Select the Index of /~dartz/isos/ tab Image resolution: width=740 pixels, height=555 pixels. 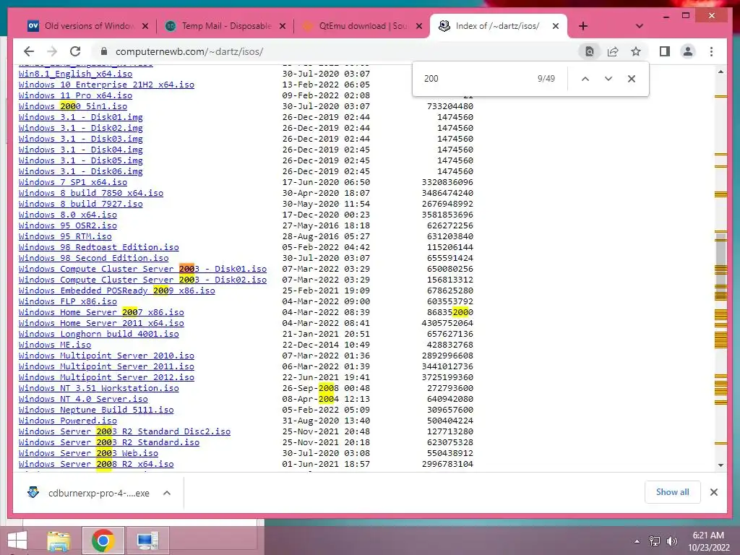point(497,26)
